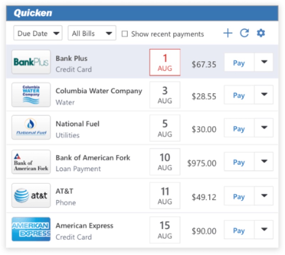This screenshot has height=255, width=285.
Task: Expand payment options arrow for AT&T
Action: point(264,196)
